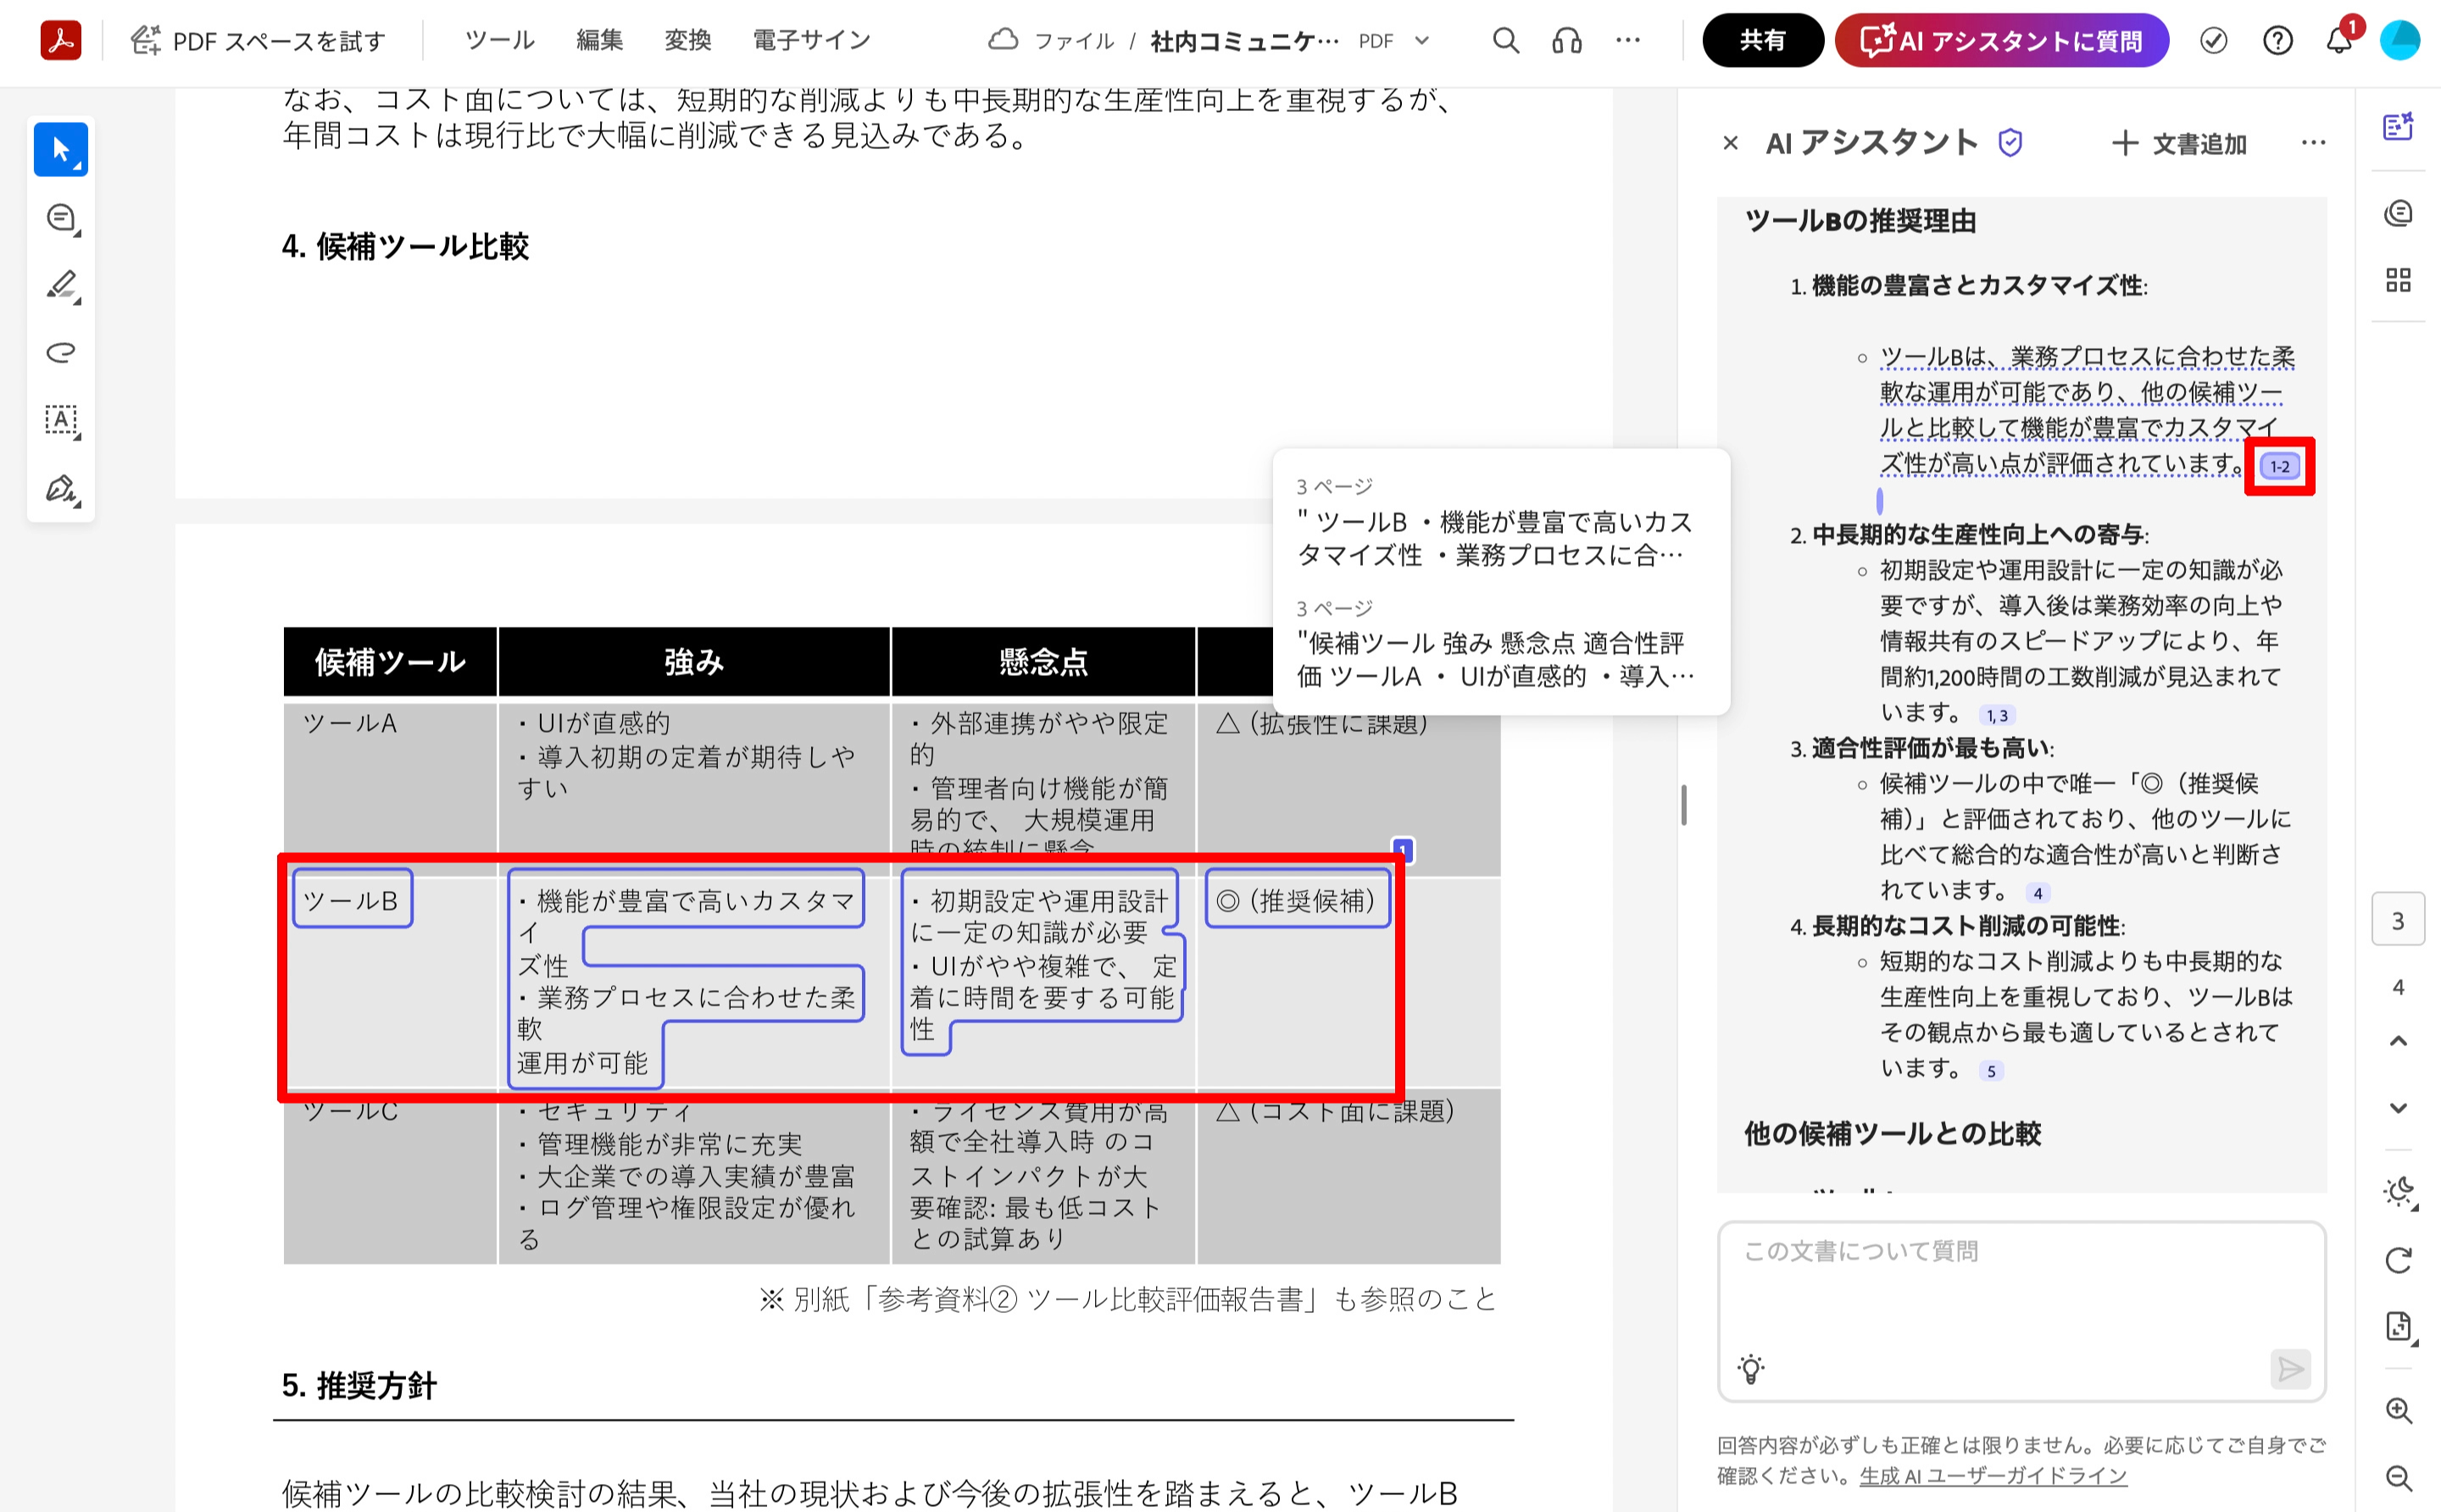Image resolution: width=2441 pixels, height=1512 pixels.
Task: Open 生成 AI ユーザーガイドライン link
Action: click(x=1993, y=1475)
